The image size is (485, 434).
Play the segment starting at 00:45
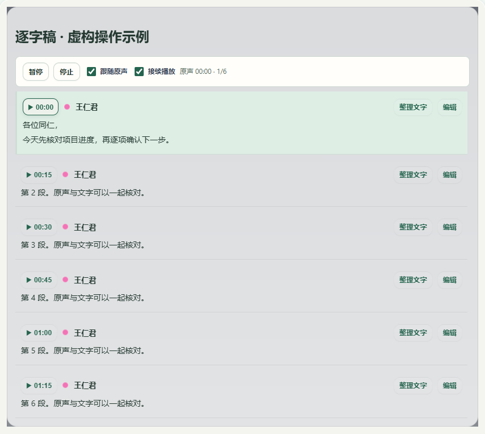click(x=39, y=280)
